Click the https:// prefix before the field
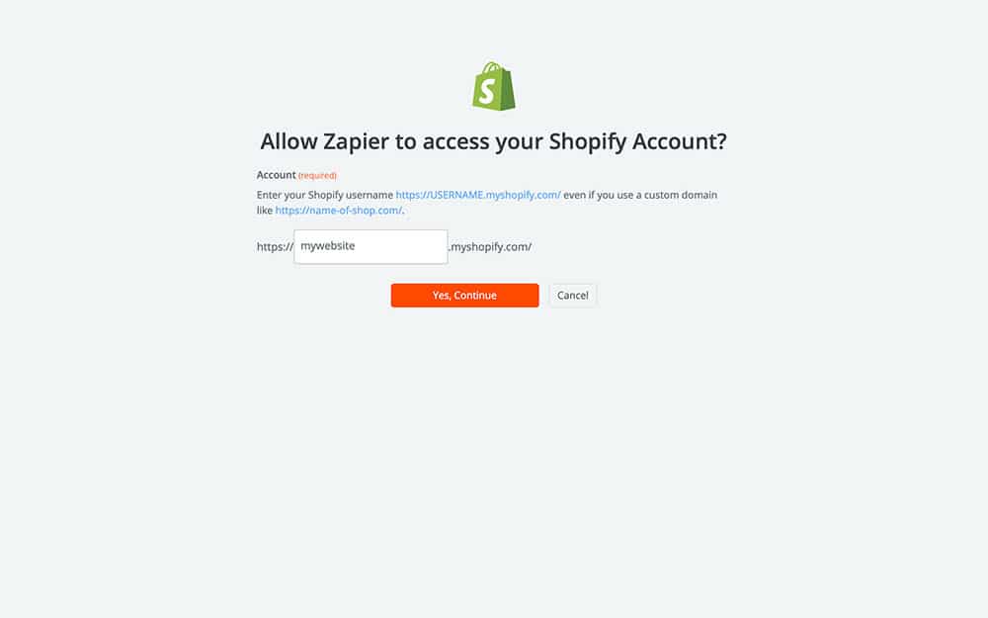 [275, 246]
